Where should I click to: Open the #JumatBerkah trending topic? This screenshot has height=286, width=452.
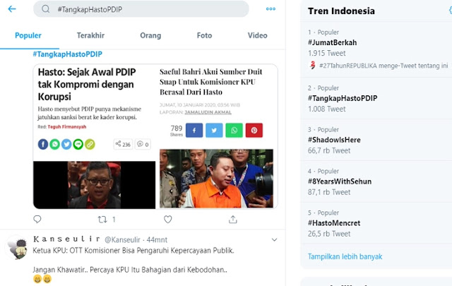(x=333, y=42)
